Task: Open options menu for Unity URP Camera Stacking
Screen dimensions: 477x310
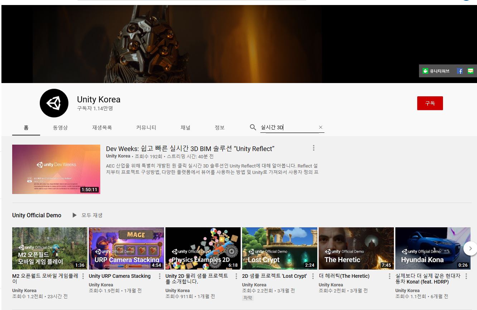Action: coord(160,276)
